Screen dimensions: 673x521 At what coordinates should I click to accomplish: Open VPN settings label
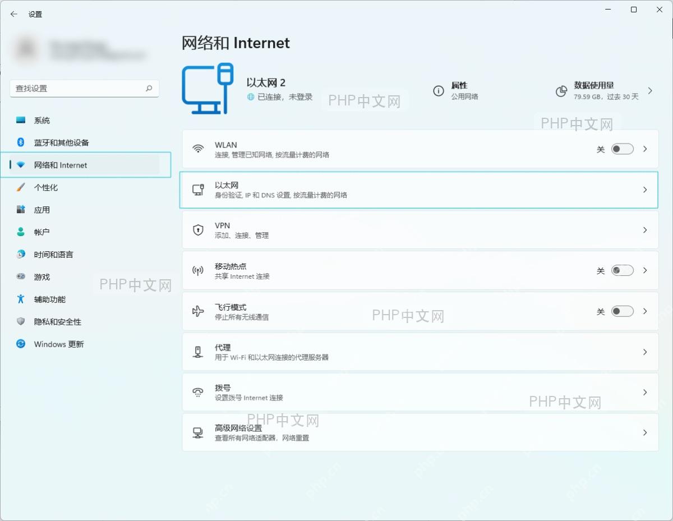point(223,225)
